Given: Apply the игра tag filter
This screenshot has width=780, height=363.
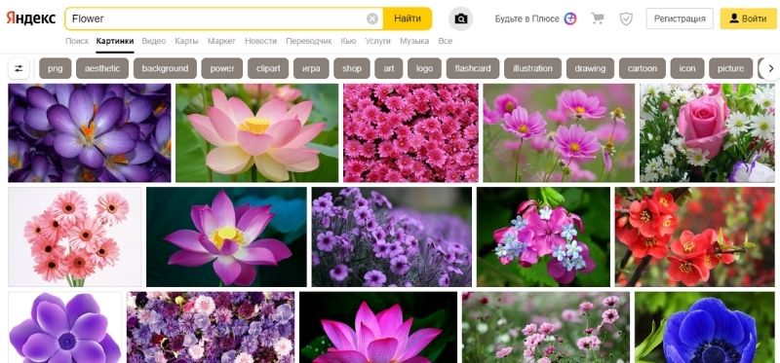Looking at the screenshot, I should pos(311,68).
